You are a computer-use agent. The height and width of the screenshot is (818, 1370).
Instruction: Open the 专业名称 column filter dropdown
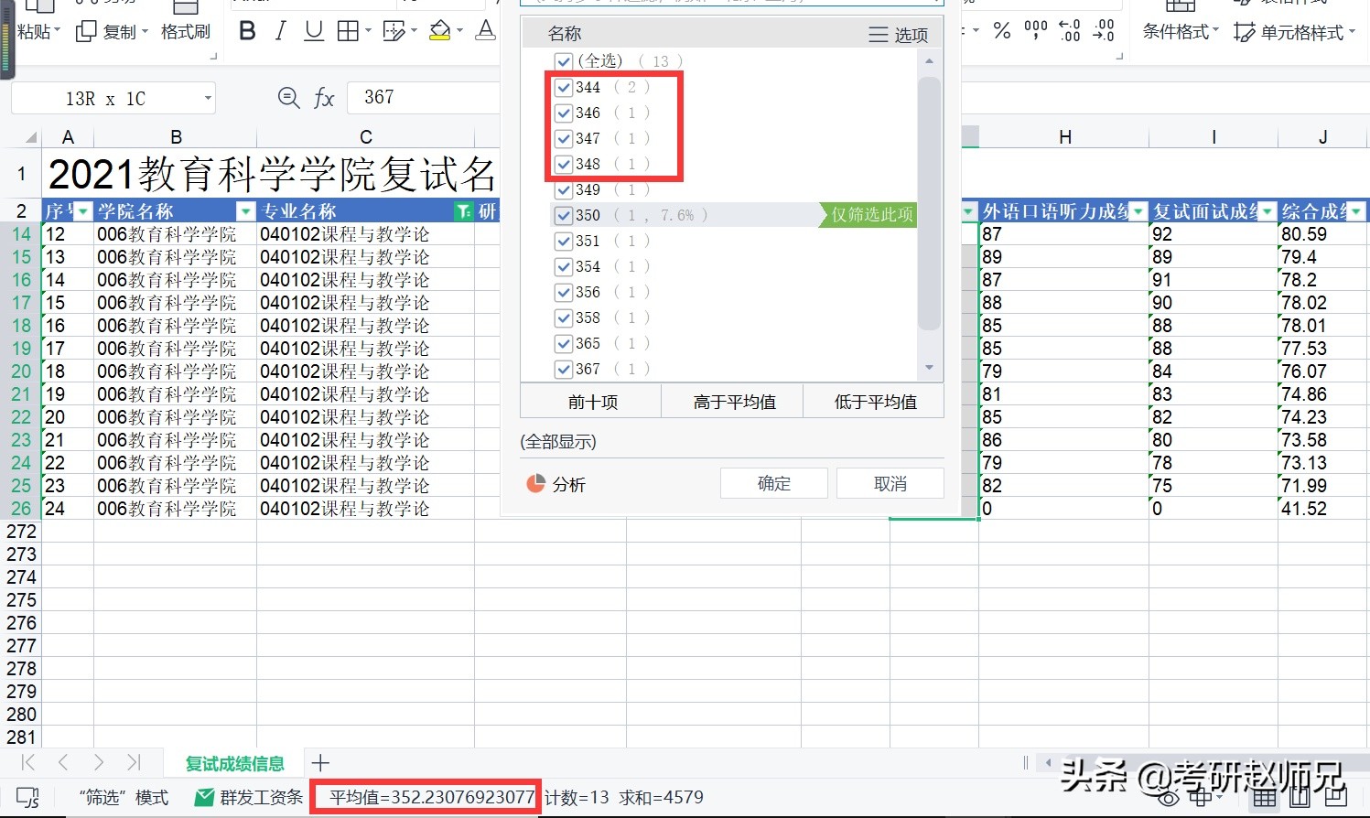465,210
